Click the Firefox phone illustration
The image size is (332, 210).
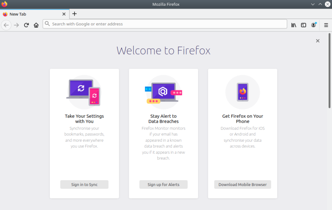coord(243,92)
